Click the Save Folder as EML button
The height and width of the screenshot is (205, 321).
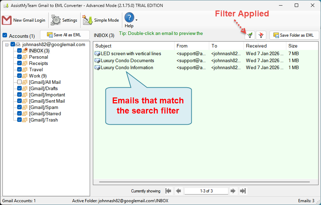[x=294, y=35]
